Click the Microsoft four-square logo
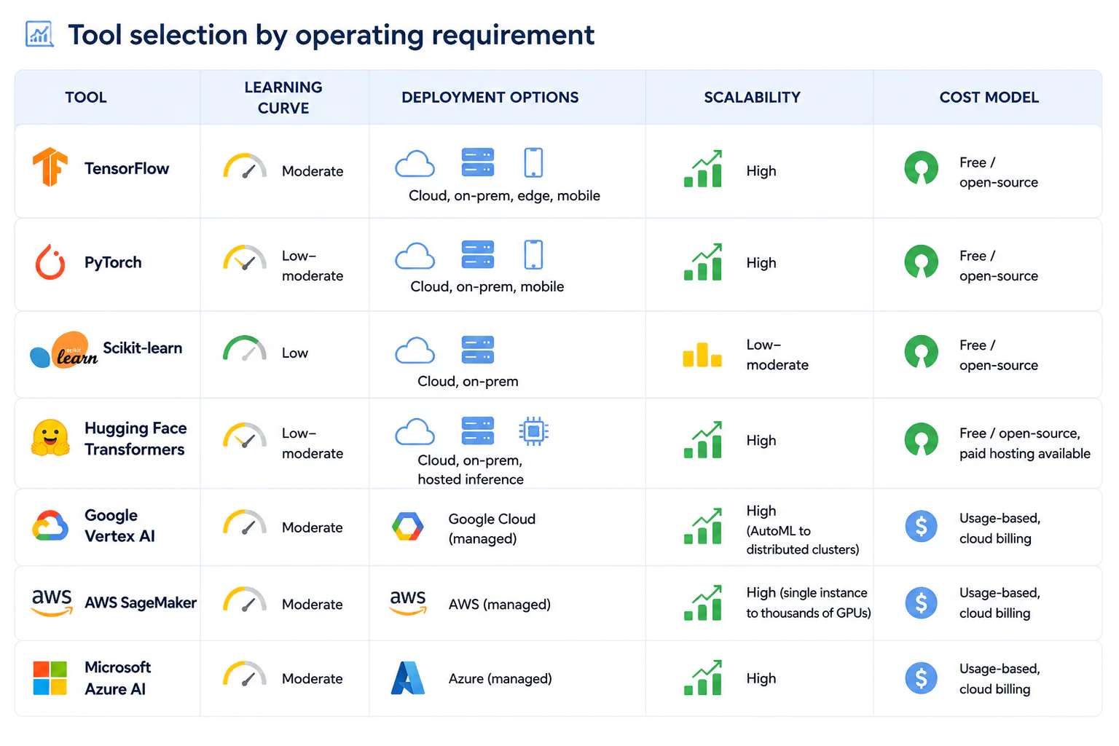Viewport: 1119px width, 746px height. 50,678
